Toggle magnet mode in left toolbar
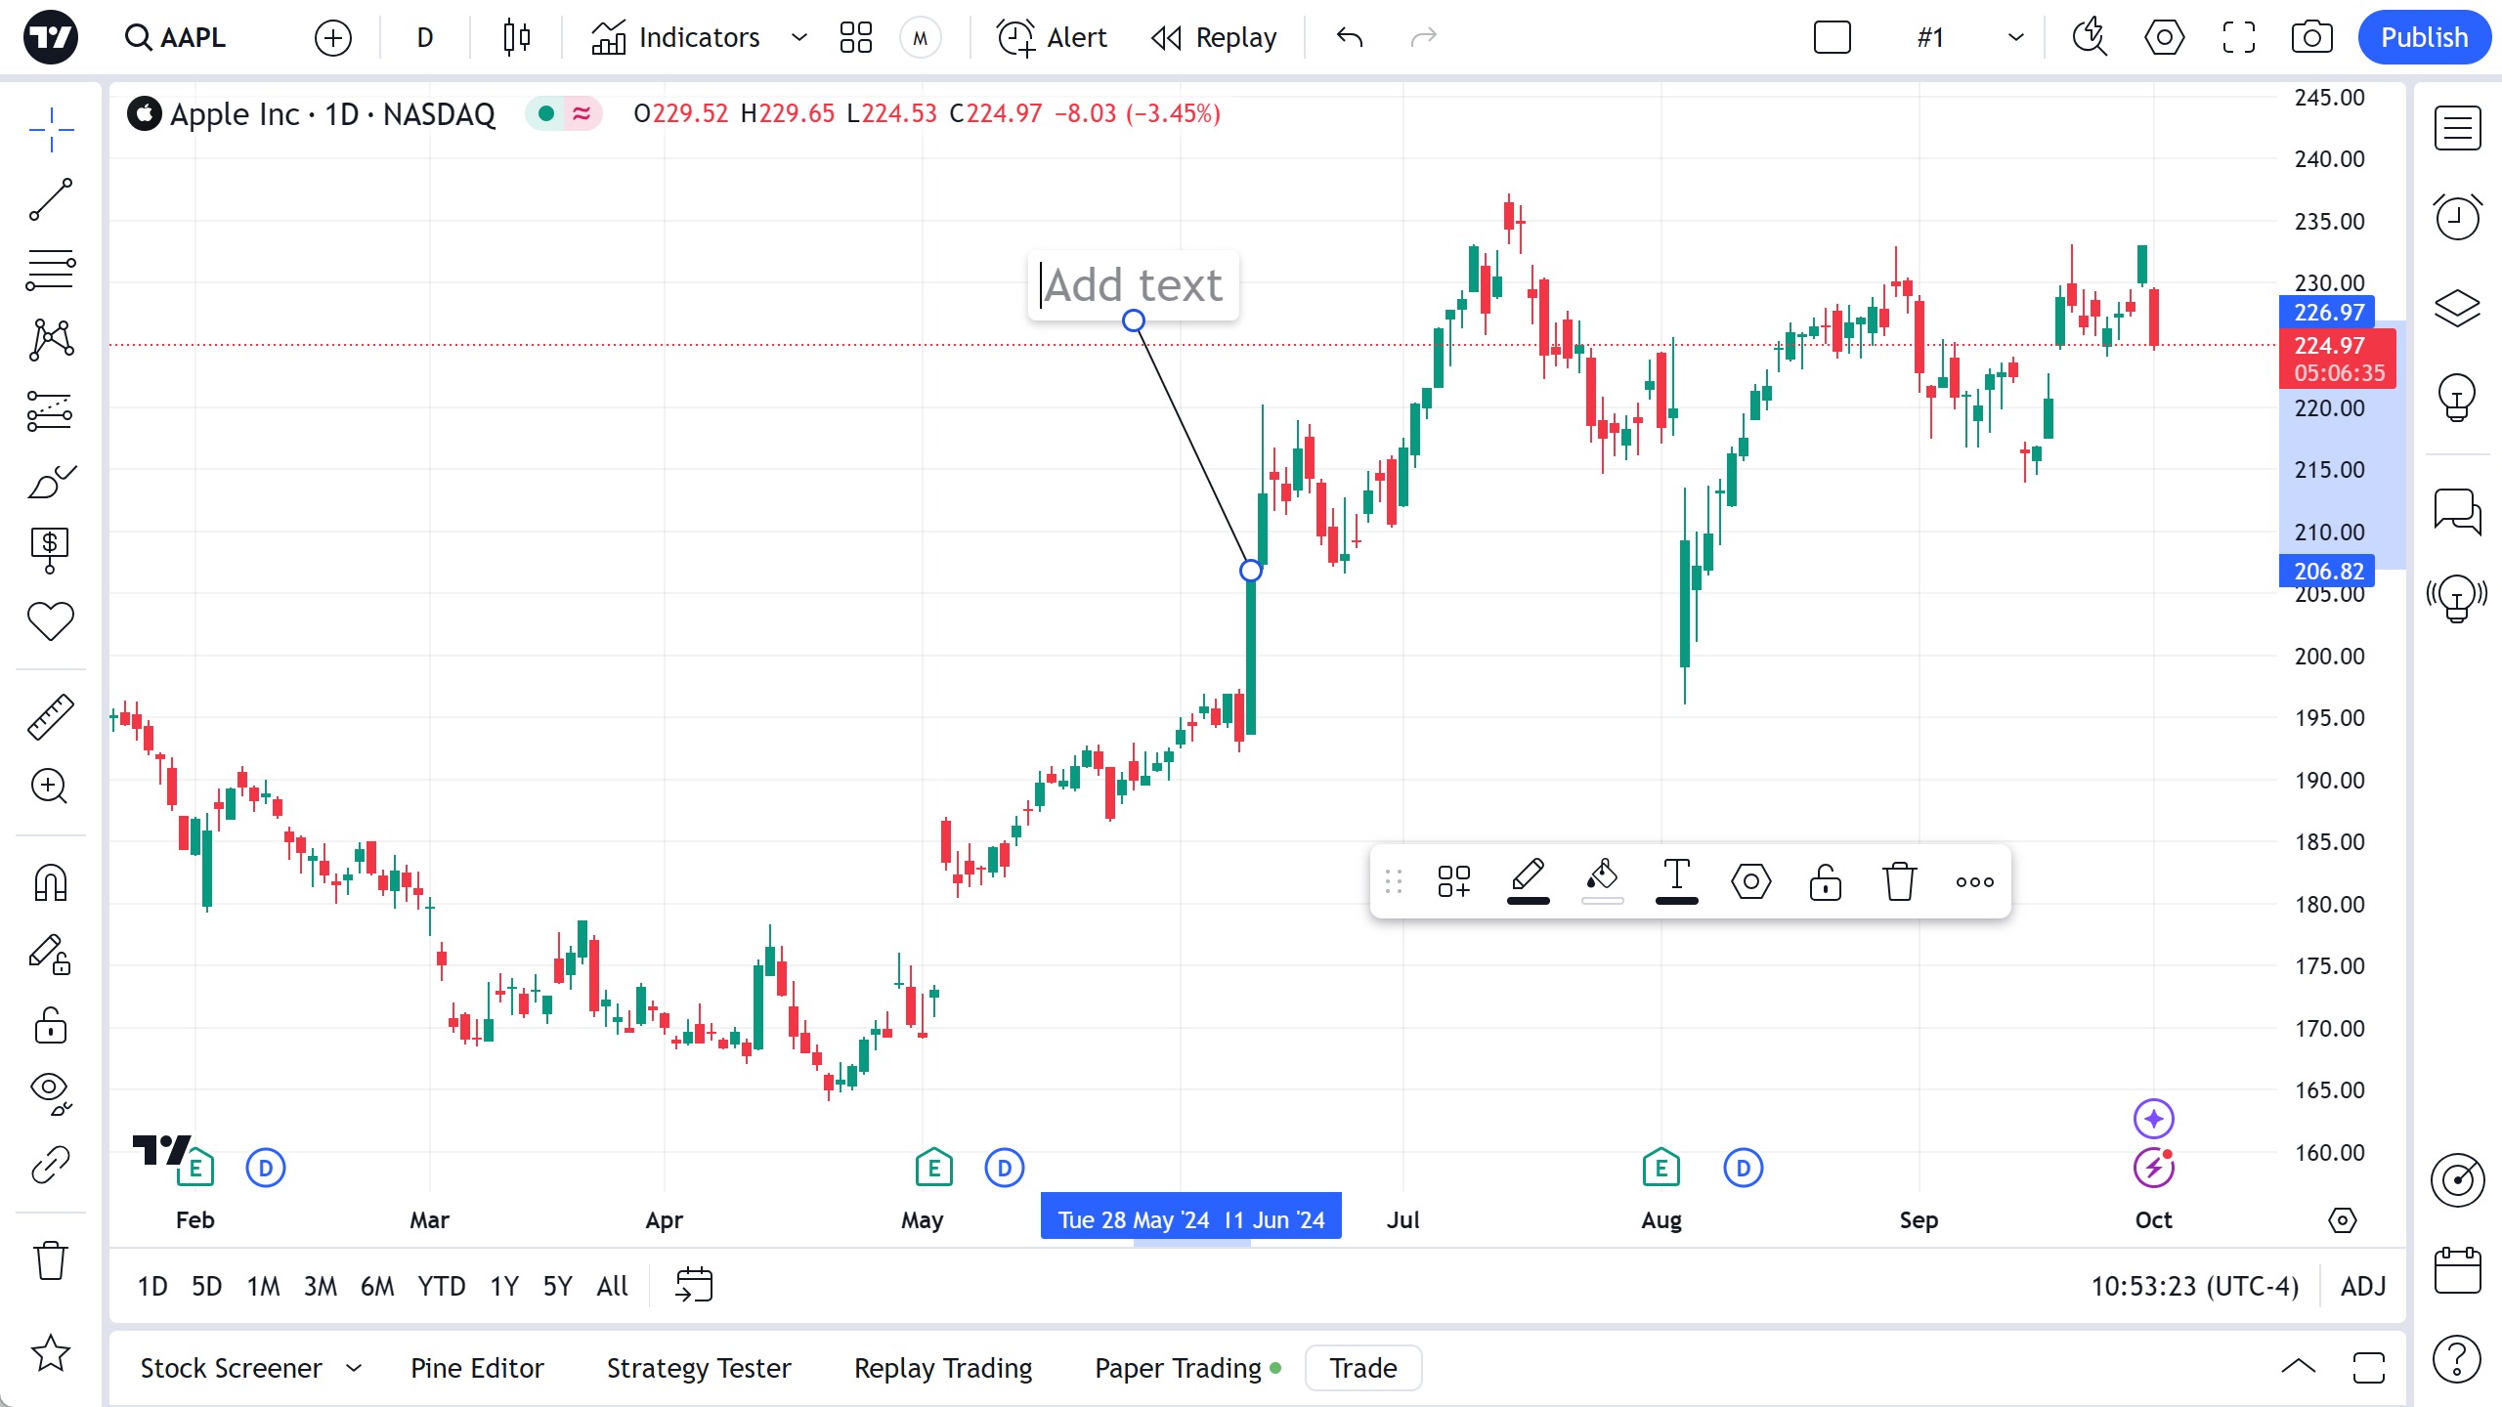This screenshot has width=2502, height=1407. click(x=51, y=883)
